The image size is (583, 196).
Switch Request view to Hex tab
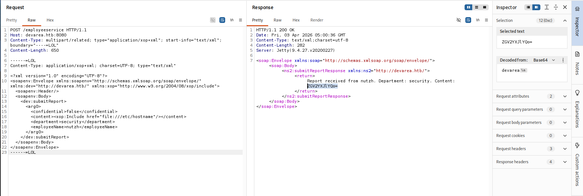(x=50, y=20)
